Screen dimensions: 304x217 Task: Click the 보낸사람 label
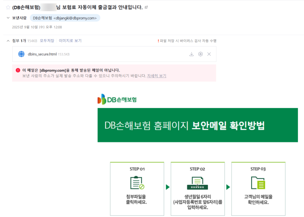[19, 18]
